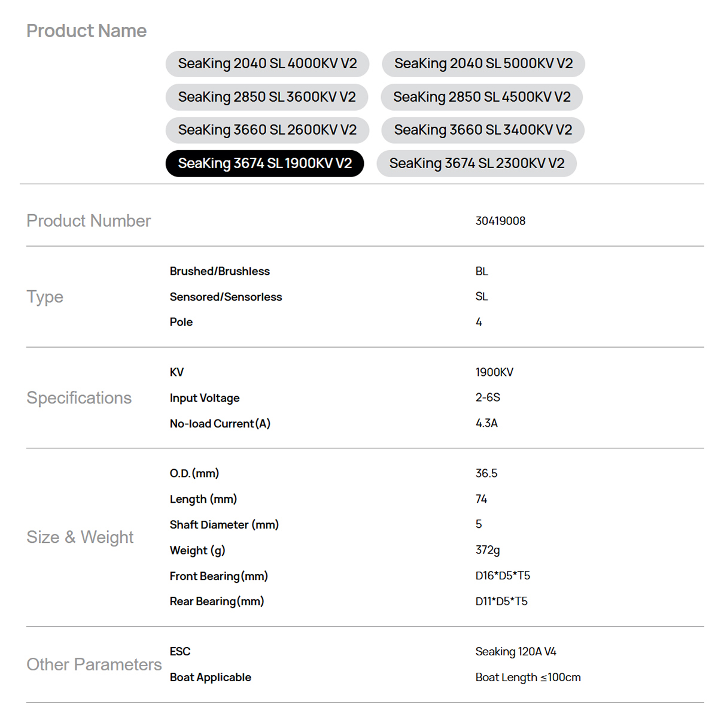Click the product number 30419008
This screenshot has height=720, width=718.
click(x=500, y=221)
